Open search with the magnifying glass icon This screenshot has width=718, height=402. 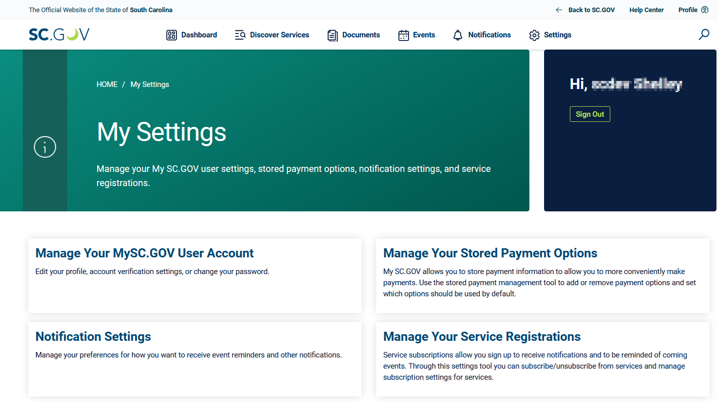coord(703,34)
